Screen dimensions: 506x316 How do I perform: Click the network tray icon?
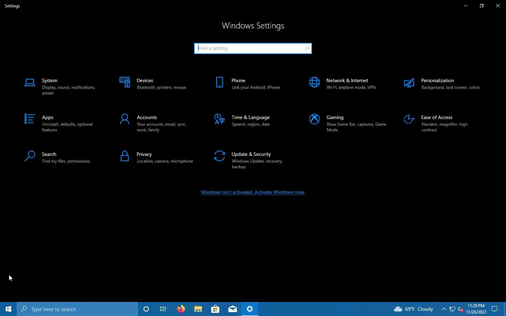452,309
